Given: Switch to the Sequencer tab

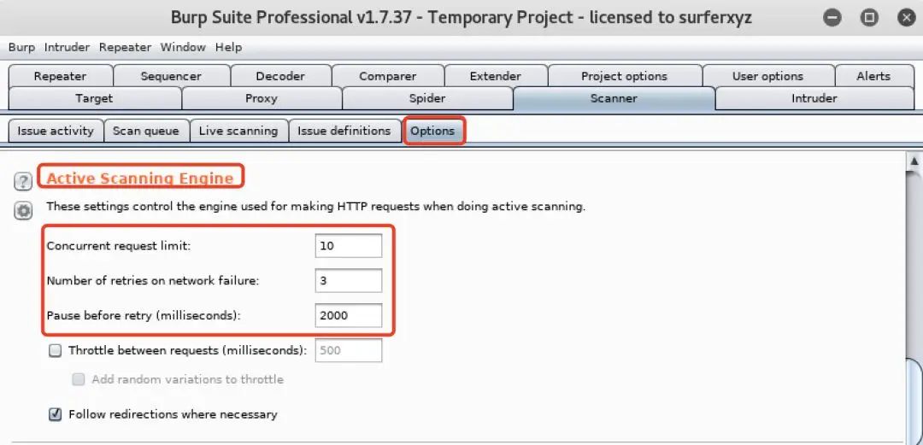Looking at the screenshot, I should click(x=171, y=76).
